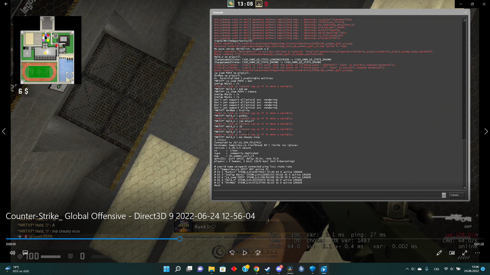Viewport: 490px width, 275px height.
Task: Toggle fullscreen with the expand arrows
Action: click(x=465, y=253)
